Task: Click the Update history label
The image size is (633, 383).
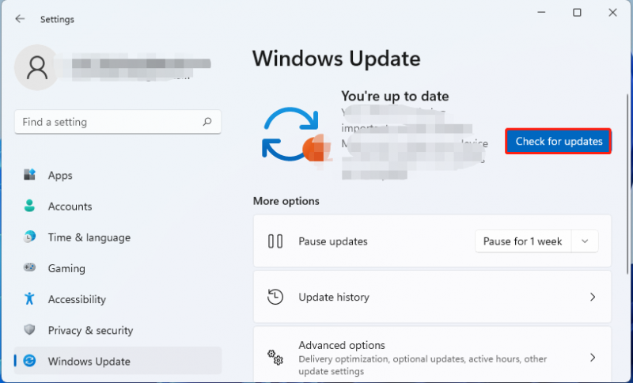Action: 334,297
